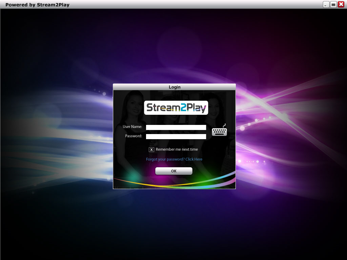Focus the User Name input field
The height and width of the screenshot is (260, 347).
pyautogui.click(x=176, y=127)
